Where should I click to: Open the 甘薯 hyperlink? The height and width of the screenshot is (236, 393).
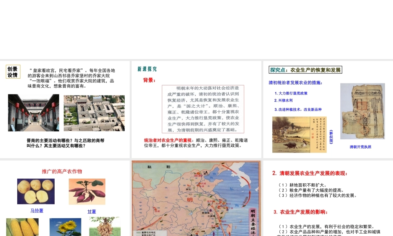coord(92,212)
